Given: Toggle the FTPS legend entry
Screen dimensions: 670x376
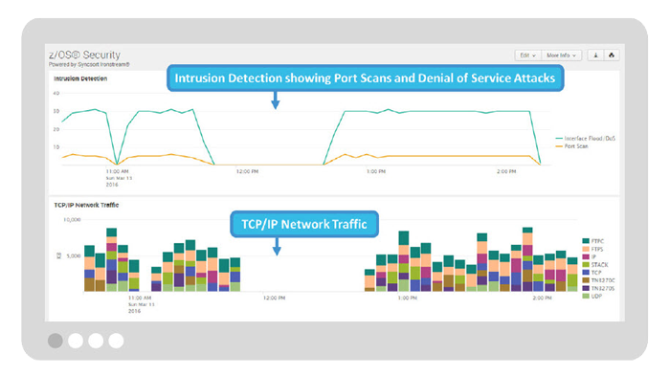Looking at the screenshot, I should coord(592,249).
